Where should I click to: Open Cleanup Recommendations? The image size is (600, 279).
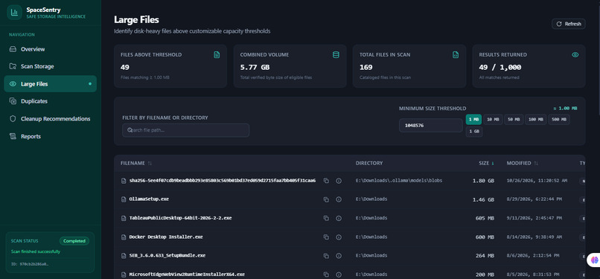click(50, 119)
